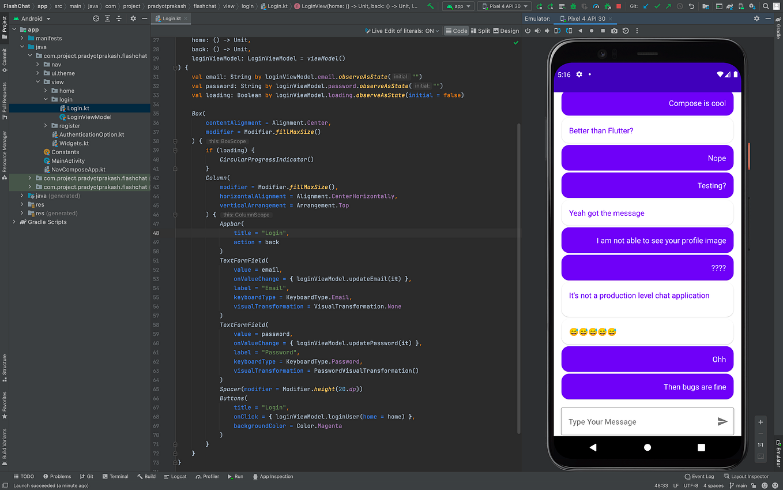Screen dimensions: 783x490
Task: Open emulator extended controls settings gear
Action: coord(756,18)
